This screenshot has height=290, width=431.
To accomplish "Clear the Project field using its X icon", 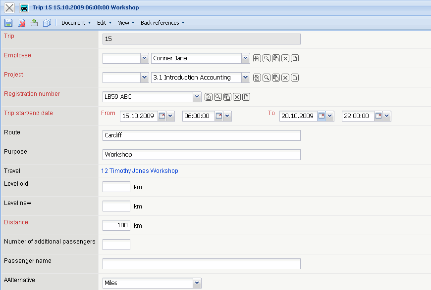I will coord(285,78).
